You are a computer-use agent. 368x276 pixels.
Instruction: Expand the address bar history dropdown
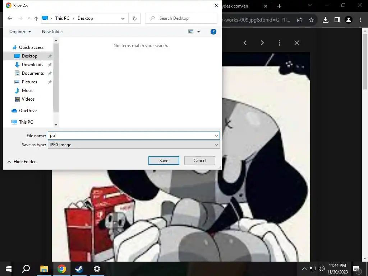pos(123,19)
